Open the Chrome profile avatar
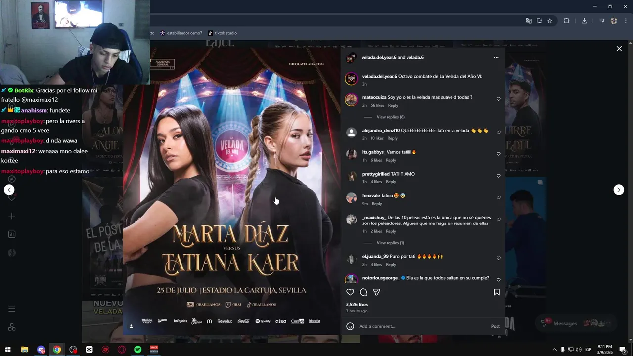 (614, 21)
